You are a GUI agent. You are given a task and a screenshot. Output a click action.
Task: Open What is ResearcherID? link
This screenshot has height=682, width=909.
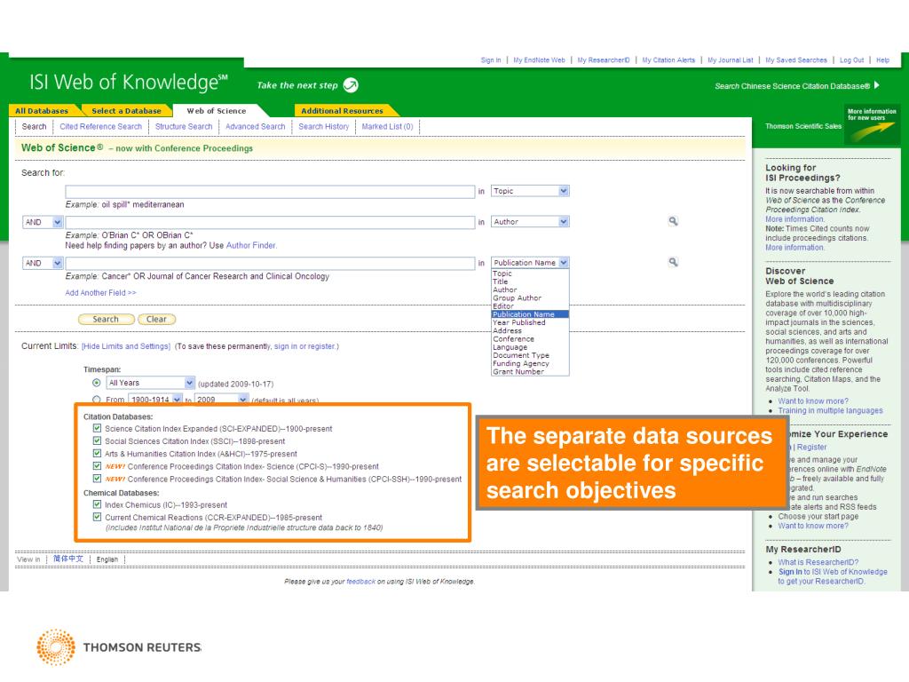[818, 562]
